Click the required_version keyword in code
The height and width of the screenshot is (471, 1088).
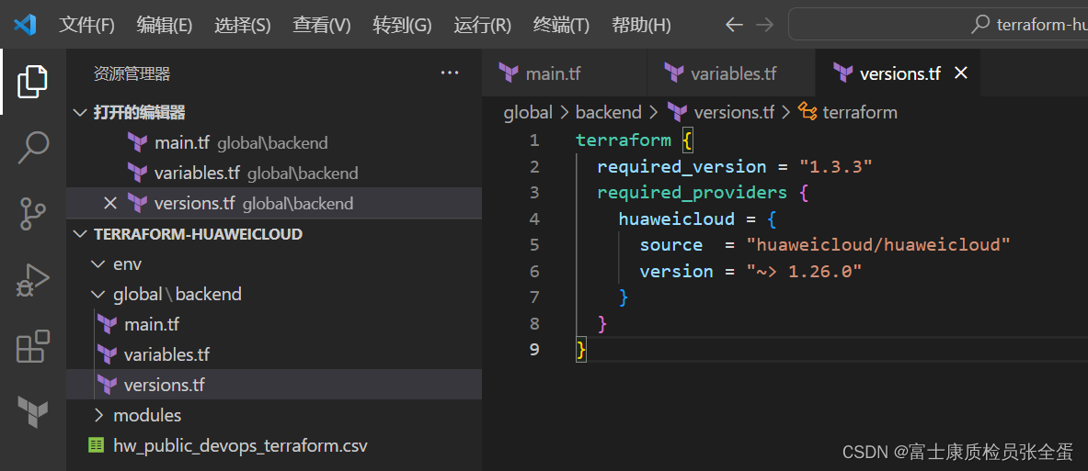pos(681,167)
